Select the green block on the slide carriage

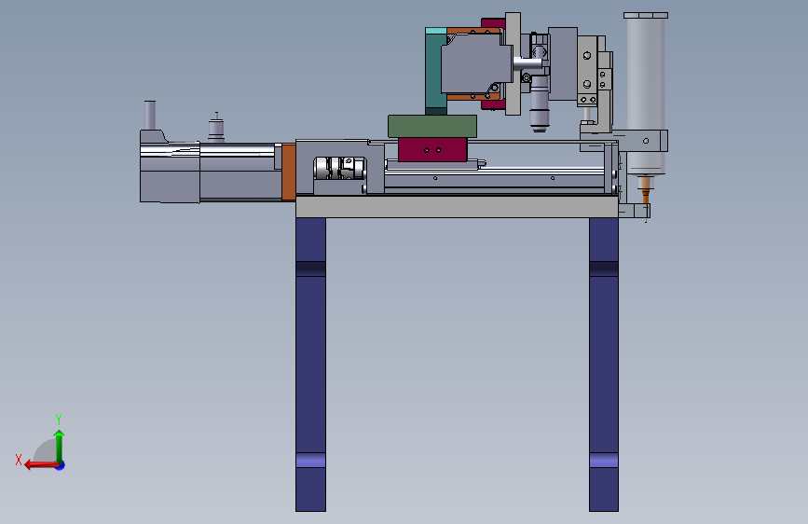(x=432, y=127)
